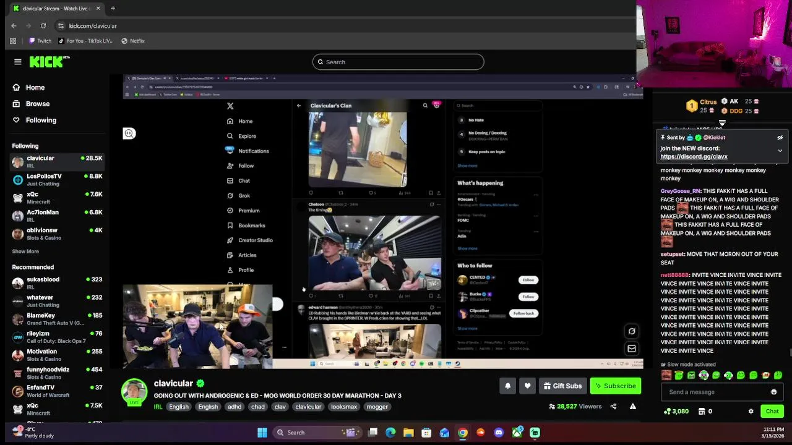Screen dimensions: 792x445
Task: Open the discord.gg/clavx link
Action: pos(694,157)
